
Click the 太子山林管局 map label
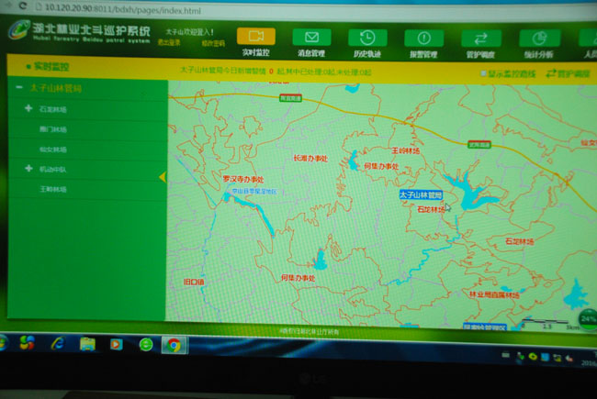point(422,195)
